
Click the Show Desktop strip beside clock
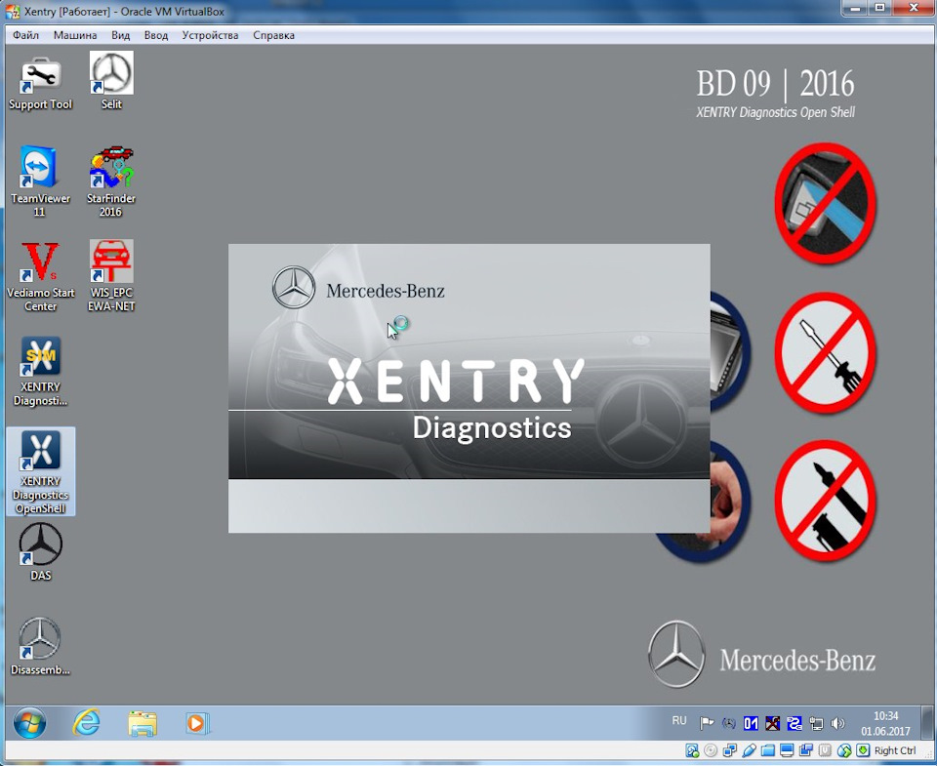coord(927,724)
